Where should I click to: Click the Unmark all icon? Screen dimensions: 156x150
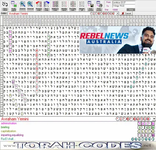82,4
